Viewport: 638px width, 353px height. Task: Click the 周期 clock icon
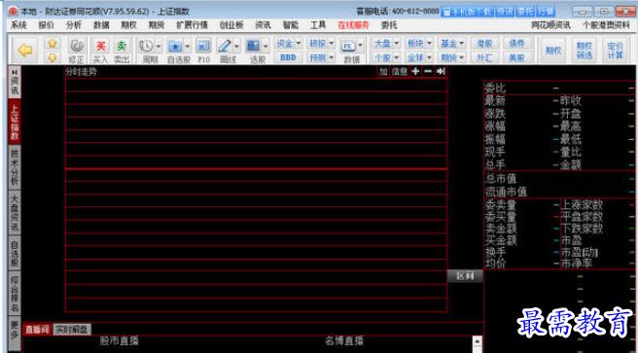tap(147, 46)
